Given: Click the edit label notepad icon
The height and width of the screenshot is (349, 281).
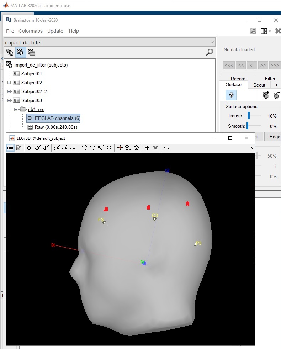Looking at the screenshot, I should 18,148.
